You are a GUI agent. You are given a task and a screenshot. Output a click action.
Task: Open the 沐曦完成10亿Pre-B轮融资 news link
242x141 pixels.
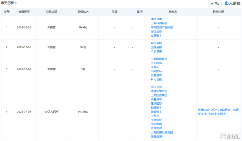(218, 112)
